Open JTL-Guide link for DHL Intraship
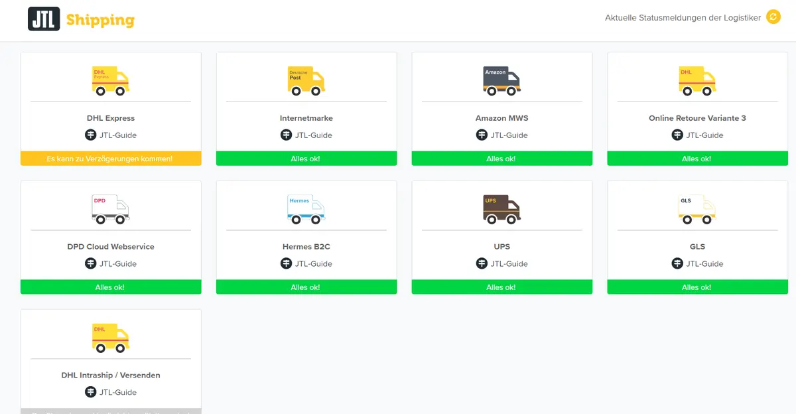The width and height of the screenshot is (796, 414). point(118,393)
